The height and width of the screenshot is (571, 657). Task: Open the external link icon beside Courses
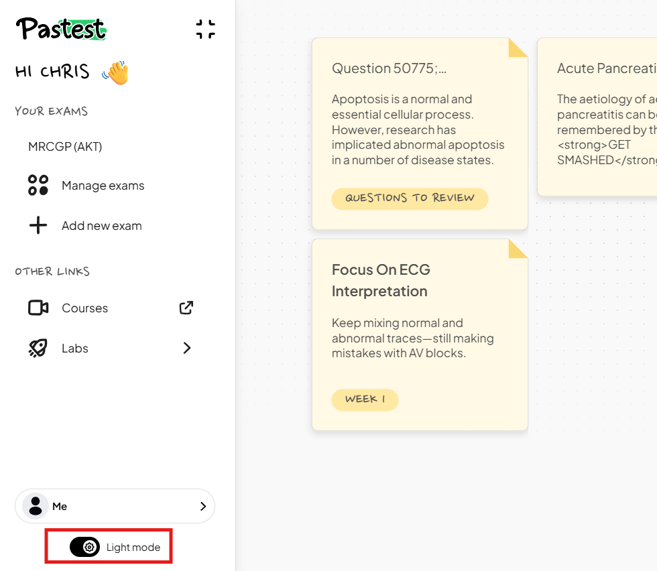click(186, 308)
